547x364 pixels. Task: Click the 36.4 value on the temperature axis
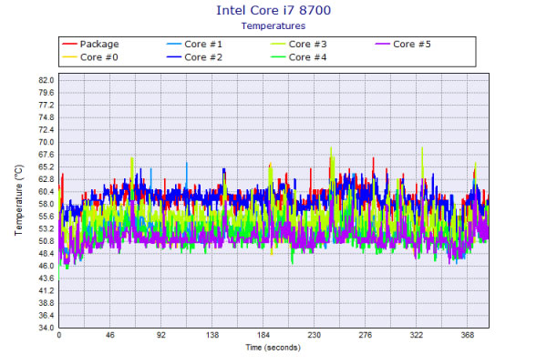tap(46, 315)
